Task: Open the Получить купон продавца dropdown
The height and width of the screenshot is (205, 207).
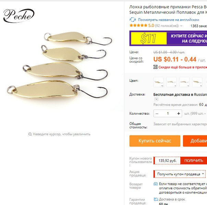Action: coord(180,174)
